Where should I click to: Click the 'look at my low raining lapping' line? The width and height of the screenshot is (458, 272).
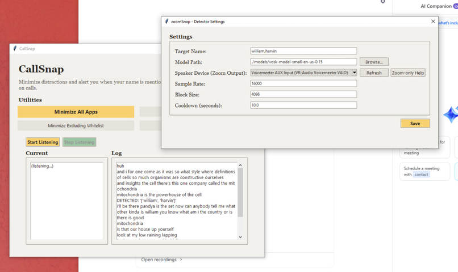147,235
